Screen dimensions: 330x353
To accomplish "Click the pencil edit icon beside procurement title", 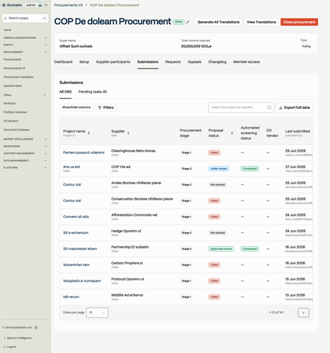I will click(188, 22).
